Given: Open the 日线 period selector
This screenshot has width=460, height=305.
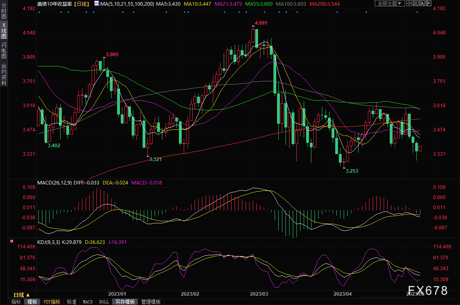Looking at the screenshot, I should [x=21, y=295].
